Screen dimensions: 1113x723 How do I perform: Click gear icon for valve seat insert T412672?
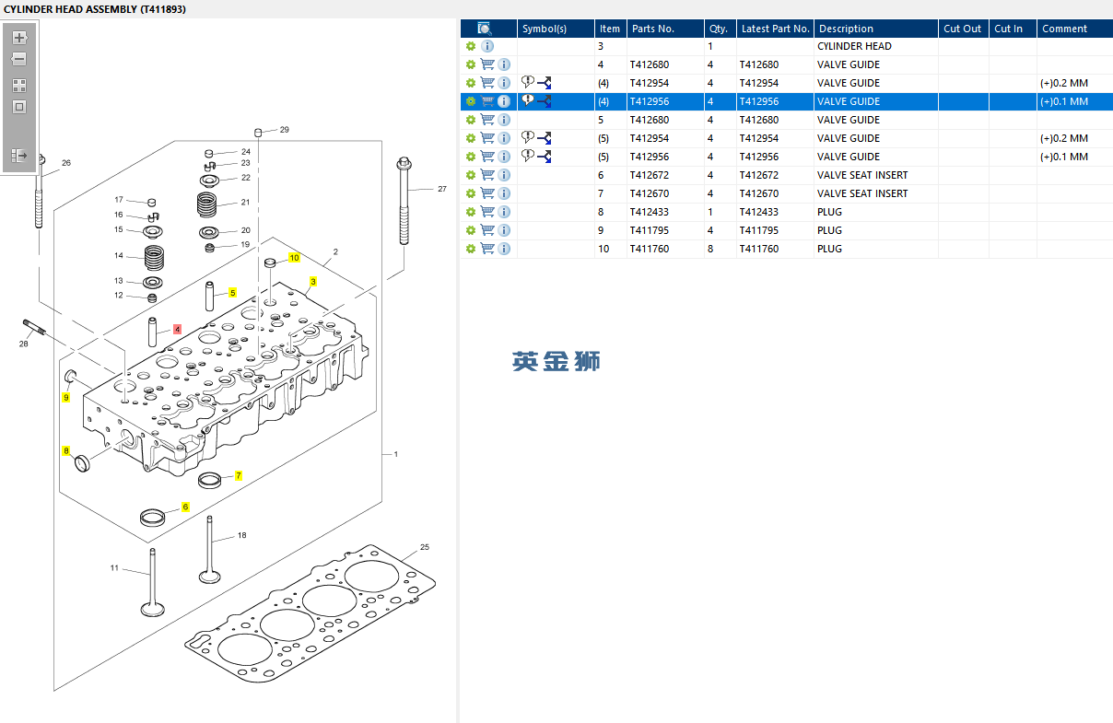pos(471,175)
